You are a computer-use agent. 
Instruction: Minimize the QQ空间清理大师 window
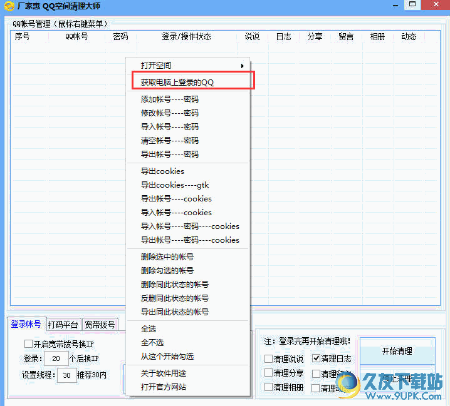[x=395, y=5]
